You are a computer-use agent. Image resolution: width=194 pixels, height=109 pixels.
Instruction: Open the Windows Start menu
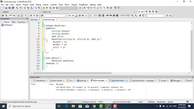click(x=3, y=106)
